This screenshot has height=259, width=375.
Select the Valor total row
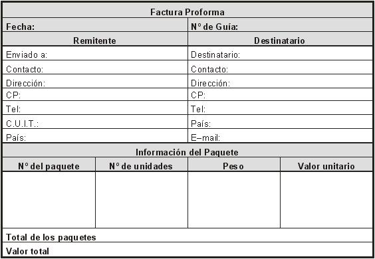tap(187, 250)
